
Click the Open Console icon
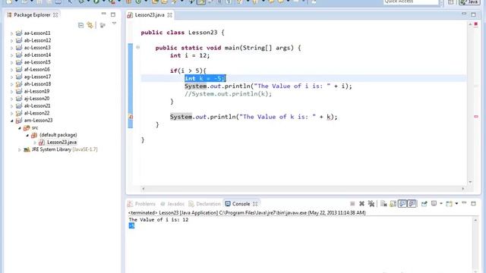pos(449,203)
